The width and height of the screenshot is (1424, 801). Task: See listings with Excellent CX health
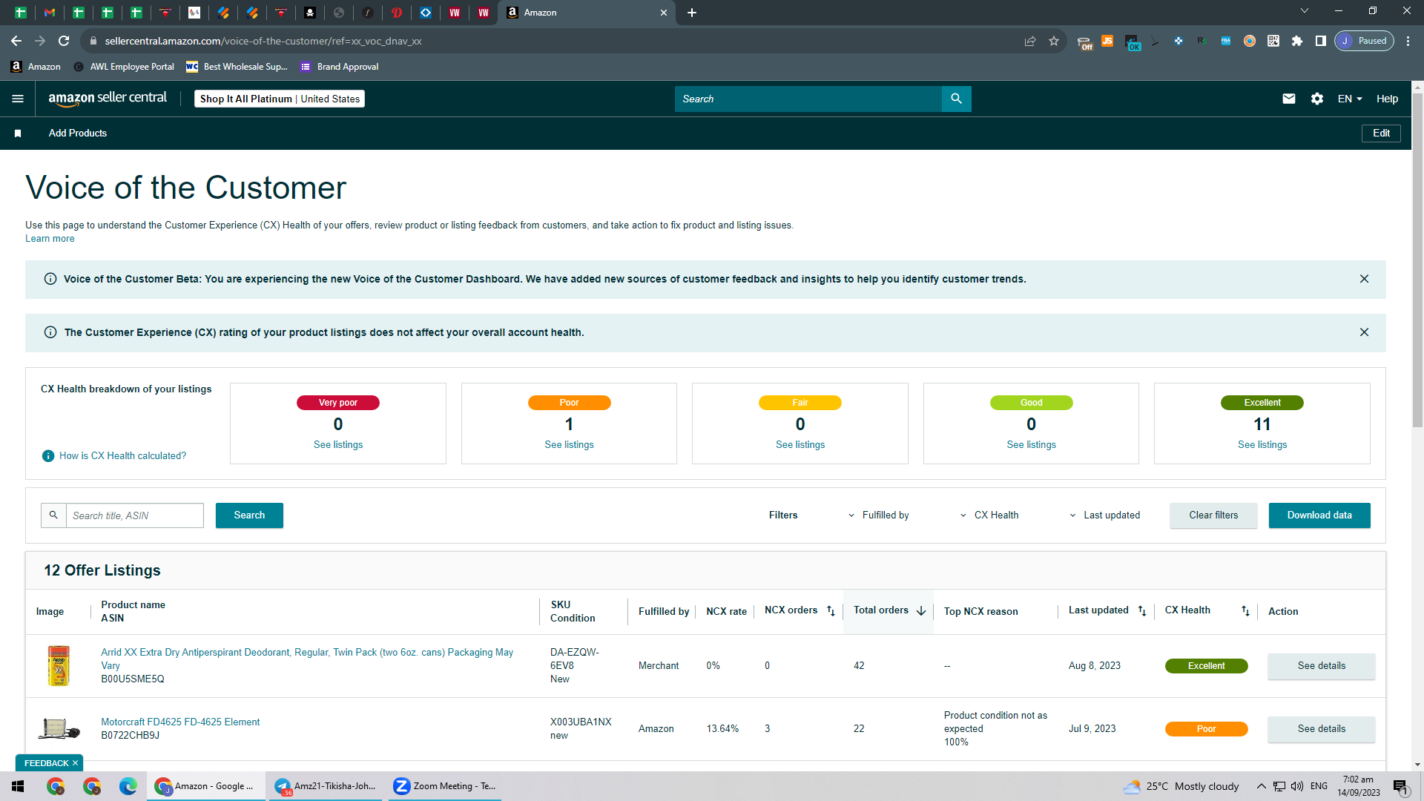click(x=1262, y=445)
